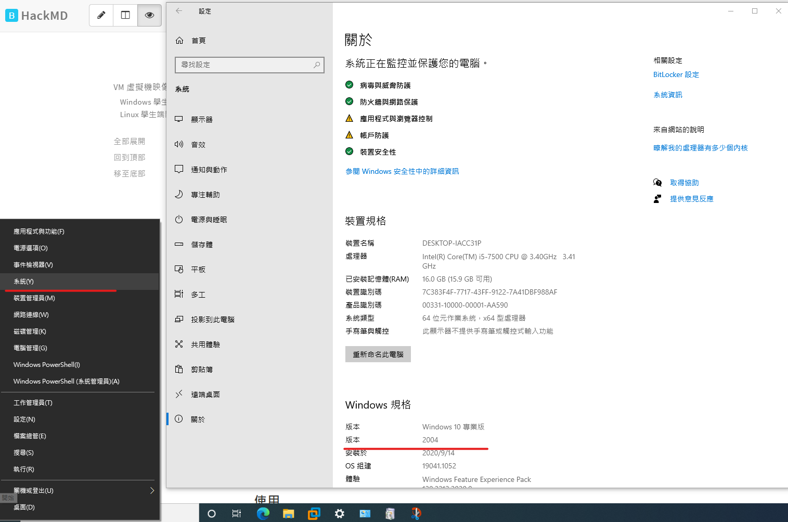Select 工作管理員(T) in context menu
The height and width of the screenshot is (522, 788).
(x=80, y=403)
